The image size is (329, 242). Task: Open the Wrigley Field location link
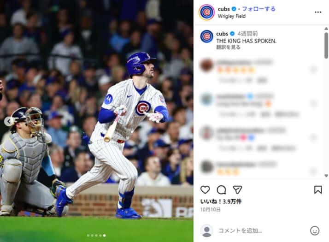pyautogui.click(x=231, y=16)
